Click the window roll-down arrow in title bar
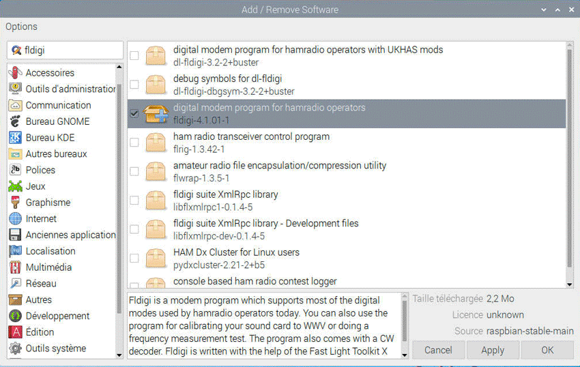The image size is (580, 367). click(544, 10)
